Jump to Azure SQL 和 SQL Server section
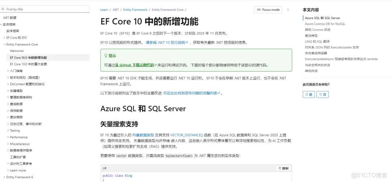The height and width of the screenshot is (182, 391). 323,18
